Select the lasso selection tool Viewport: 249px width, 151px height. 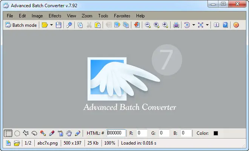click(x=34, y=133)
